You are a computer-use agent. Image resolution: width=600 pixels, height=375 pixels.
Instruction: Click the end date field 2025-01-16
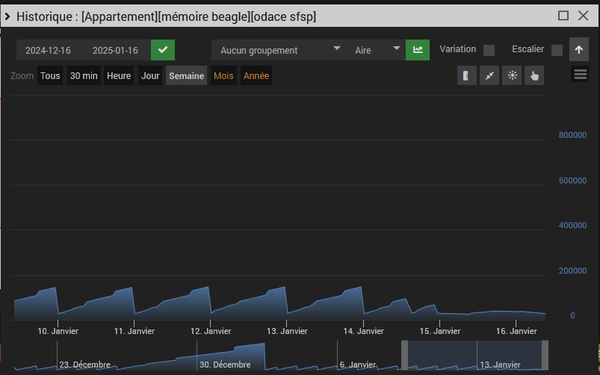point(115,51)
